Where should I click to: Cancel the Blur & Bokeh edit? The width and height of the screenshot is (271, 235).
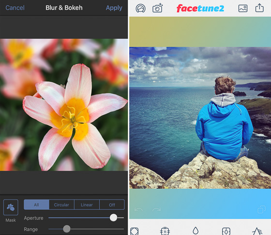(x=15, y=8)
